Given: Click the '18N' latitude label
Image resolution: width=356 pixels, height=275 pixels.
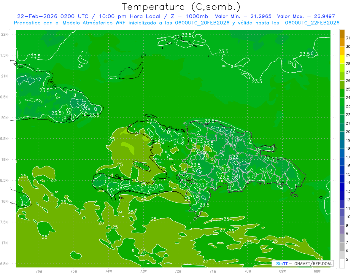Looking at the screenshot, I should click(4, 201).
